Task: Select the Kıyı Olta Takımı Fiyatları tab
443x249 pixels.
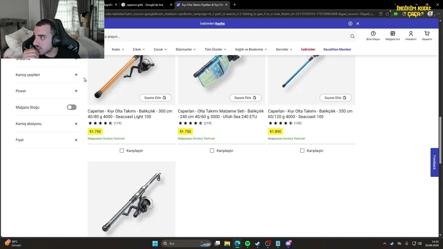Action: (x=202, y=5)
